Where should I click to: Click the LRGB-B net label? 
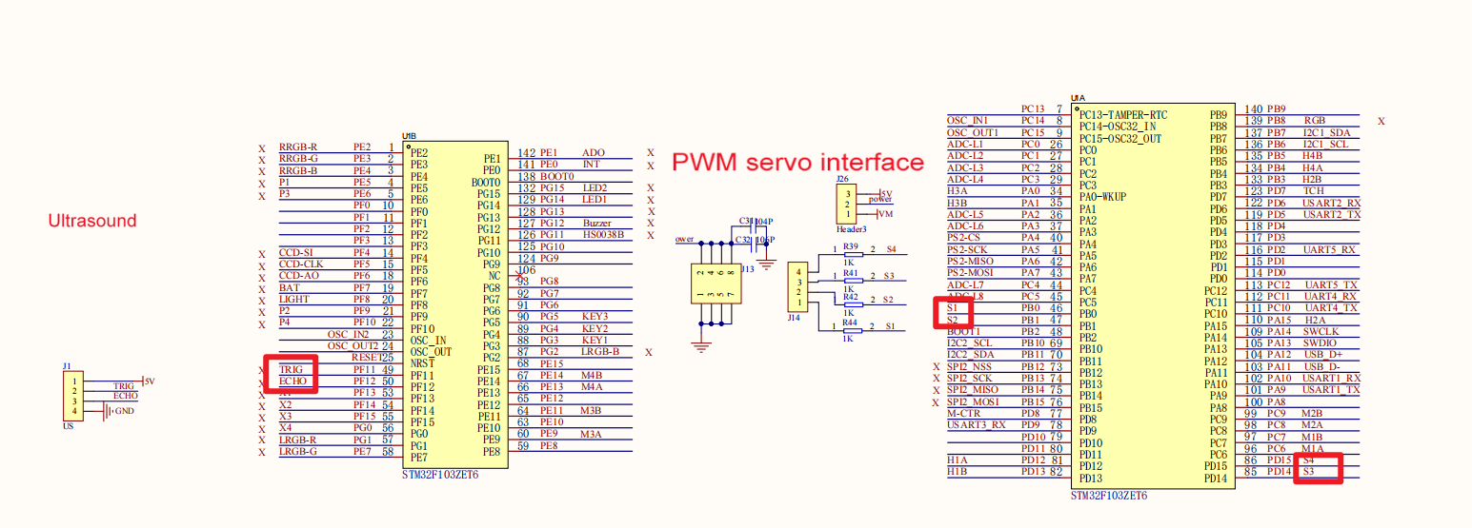click(601, 351)
